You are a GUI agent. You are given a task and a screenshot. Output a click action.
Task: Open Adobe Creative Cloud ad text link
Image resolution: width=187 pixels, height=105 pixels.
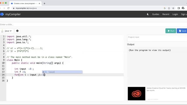(x=166, y=89)
